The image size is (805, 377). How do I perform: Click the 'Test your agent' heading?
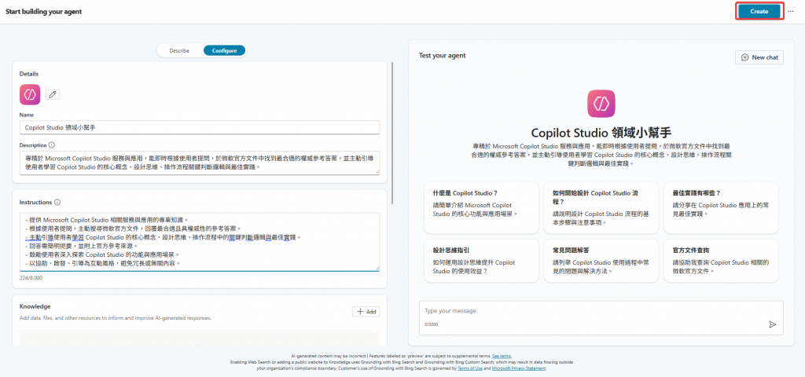click(x=442, y=55)
